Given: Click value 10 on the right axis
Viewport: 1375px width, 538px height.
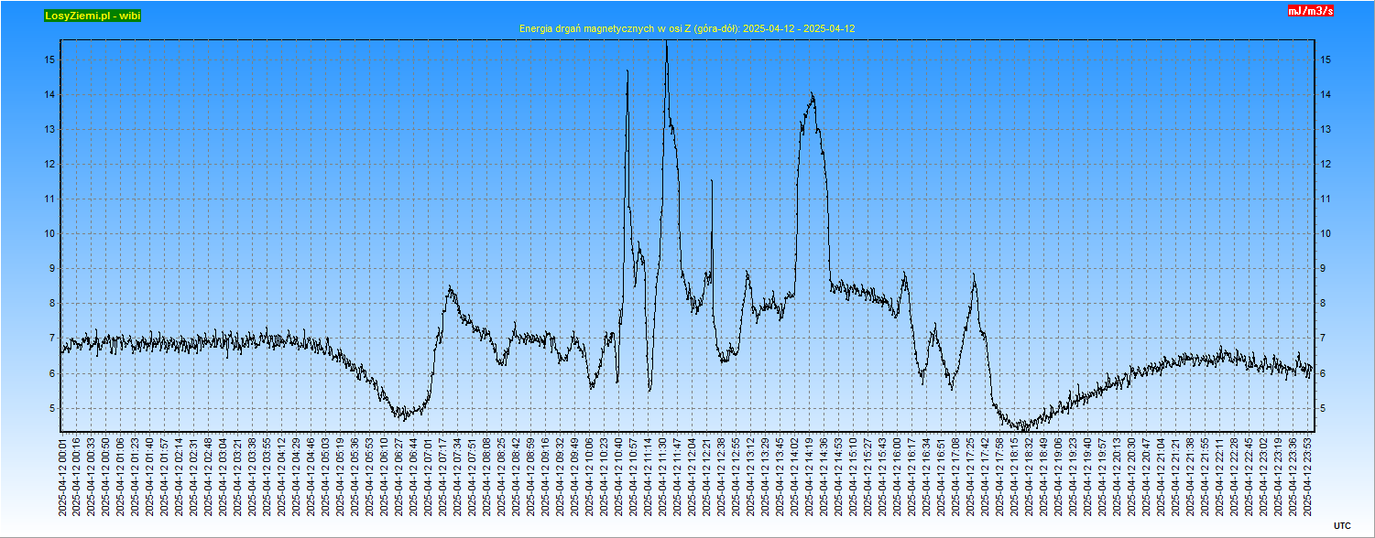Looking at the screenshot, I should [1325, 234].
